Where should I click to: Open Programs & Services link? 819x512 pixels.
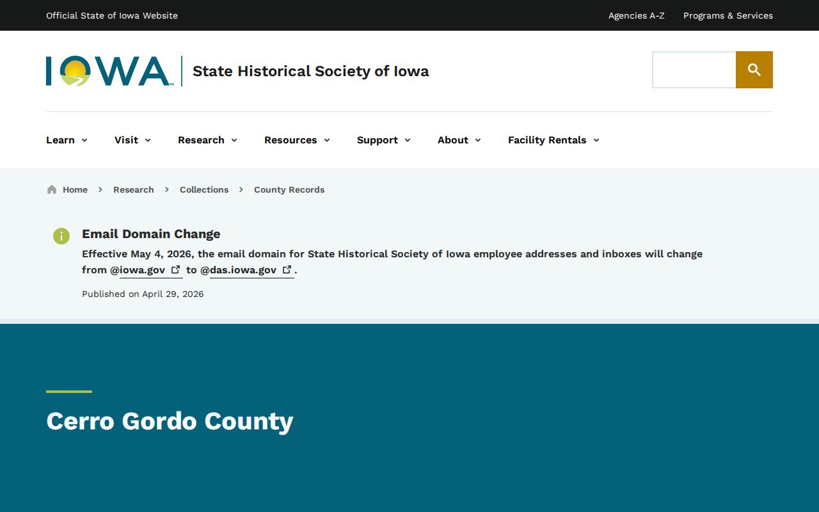click(728, 15)
